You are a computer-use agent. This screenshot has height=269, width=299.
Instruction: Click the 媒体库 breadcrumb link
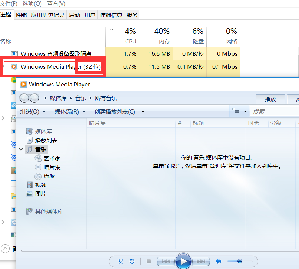58,98
